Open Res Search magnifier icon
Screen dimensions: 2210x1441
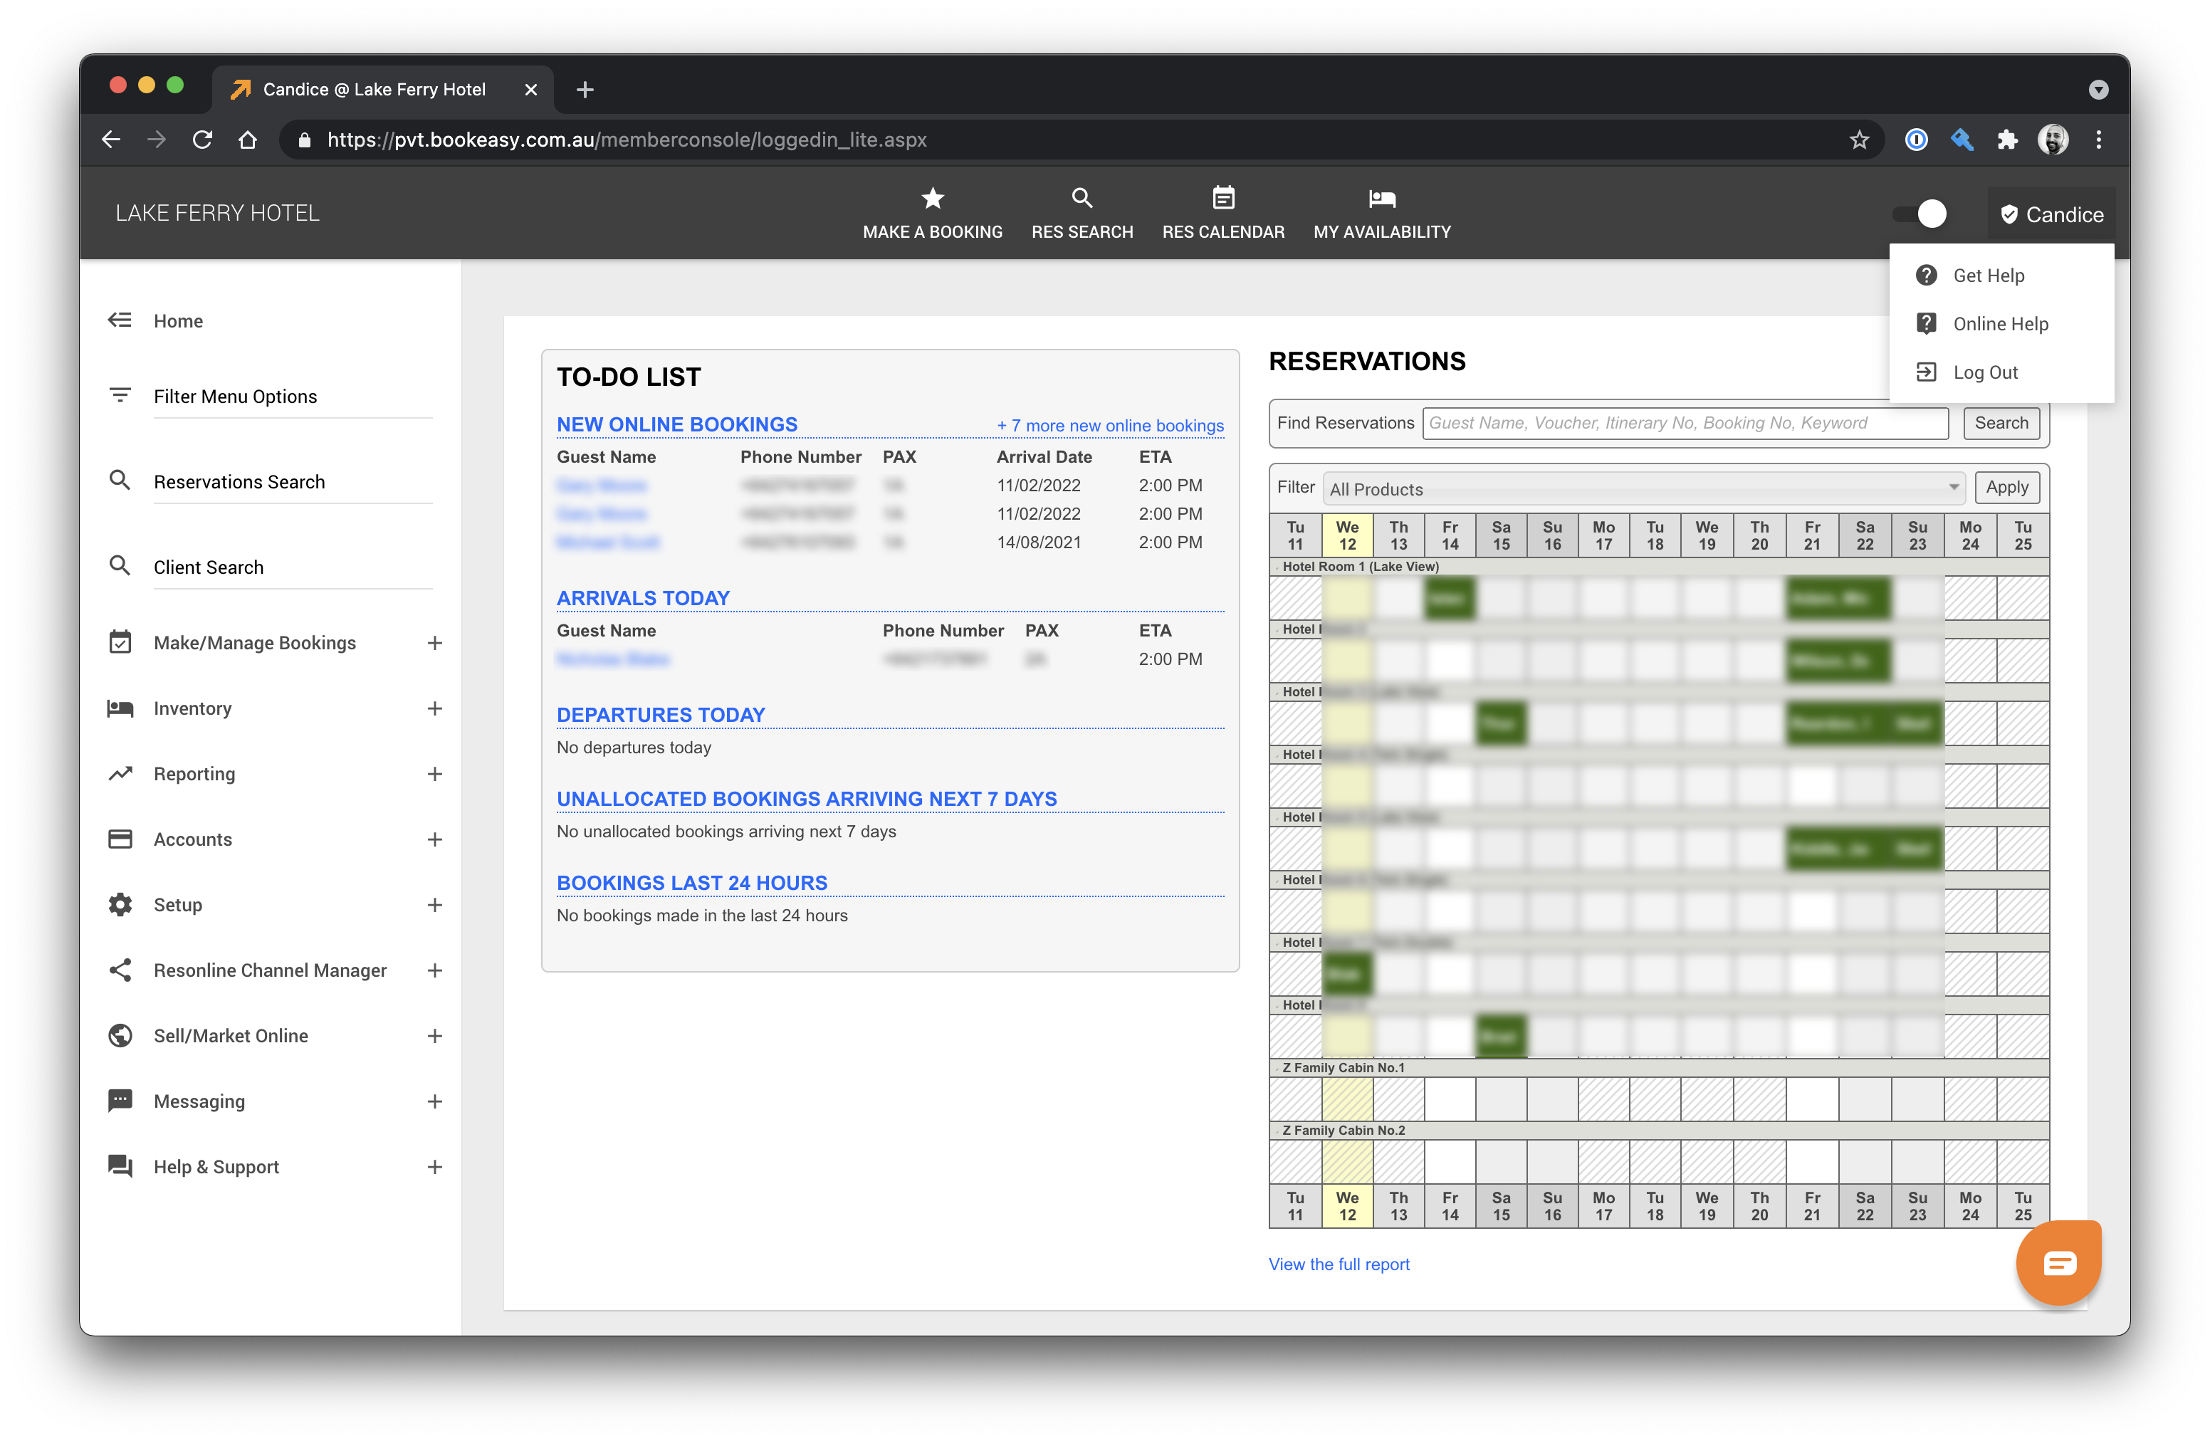[x=1079, y=198]
